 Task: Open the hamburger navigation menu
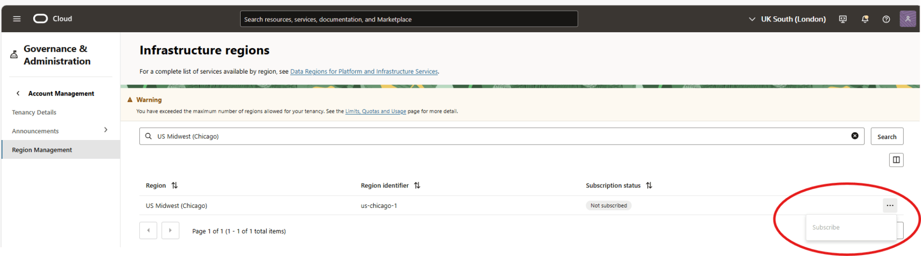[x=17, y=19]
